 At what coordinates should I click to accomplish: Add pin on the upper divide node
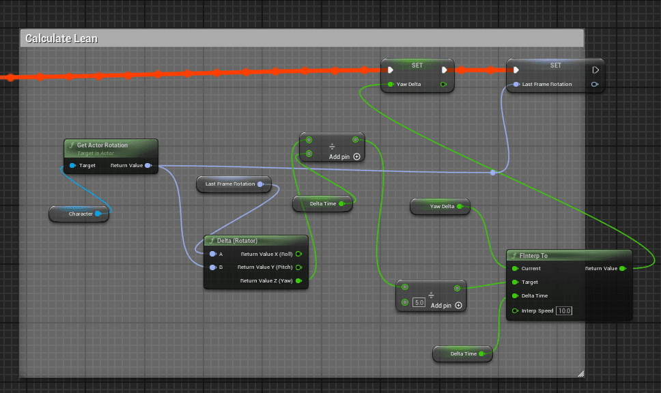coord(356,157)
